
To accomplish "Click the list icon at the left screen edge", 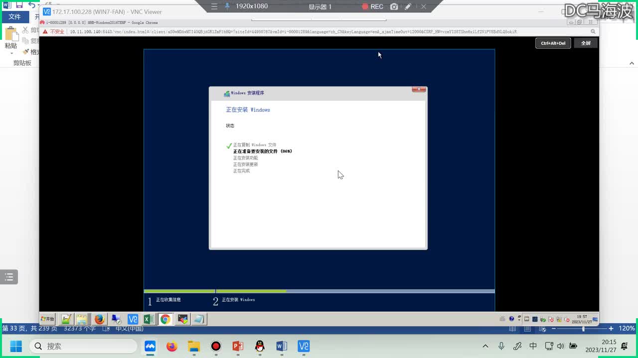I will pyautogui.click(x=9, y=277).
